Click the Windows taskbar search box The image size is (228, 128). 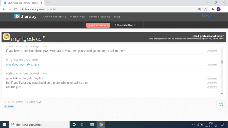[39, 124]
